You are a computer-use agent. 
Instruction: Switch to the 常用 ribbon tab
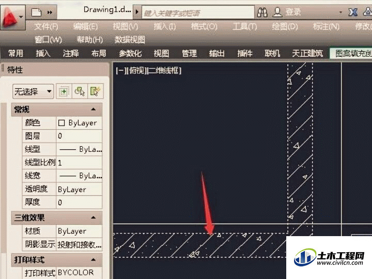[x=16, y=53]
